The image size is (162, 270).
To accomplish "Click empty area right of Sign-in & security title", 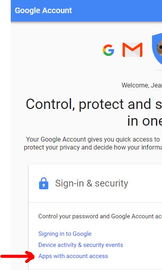I will [x=145, y=183].
